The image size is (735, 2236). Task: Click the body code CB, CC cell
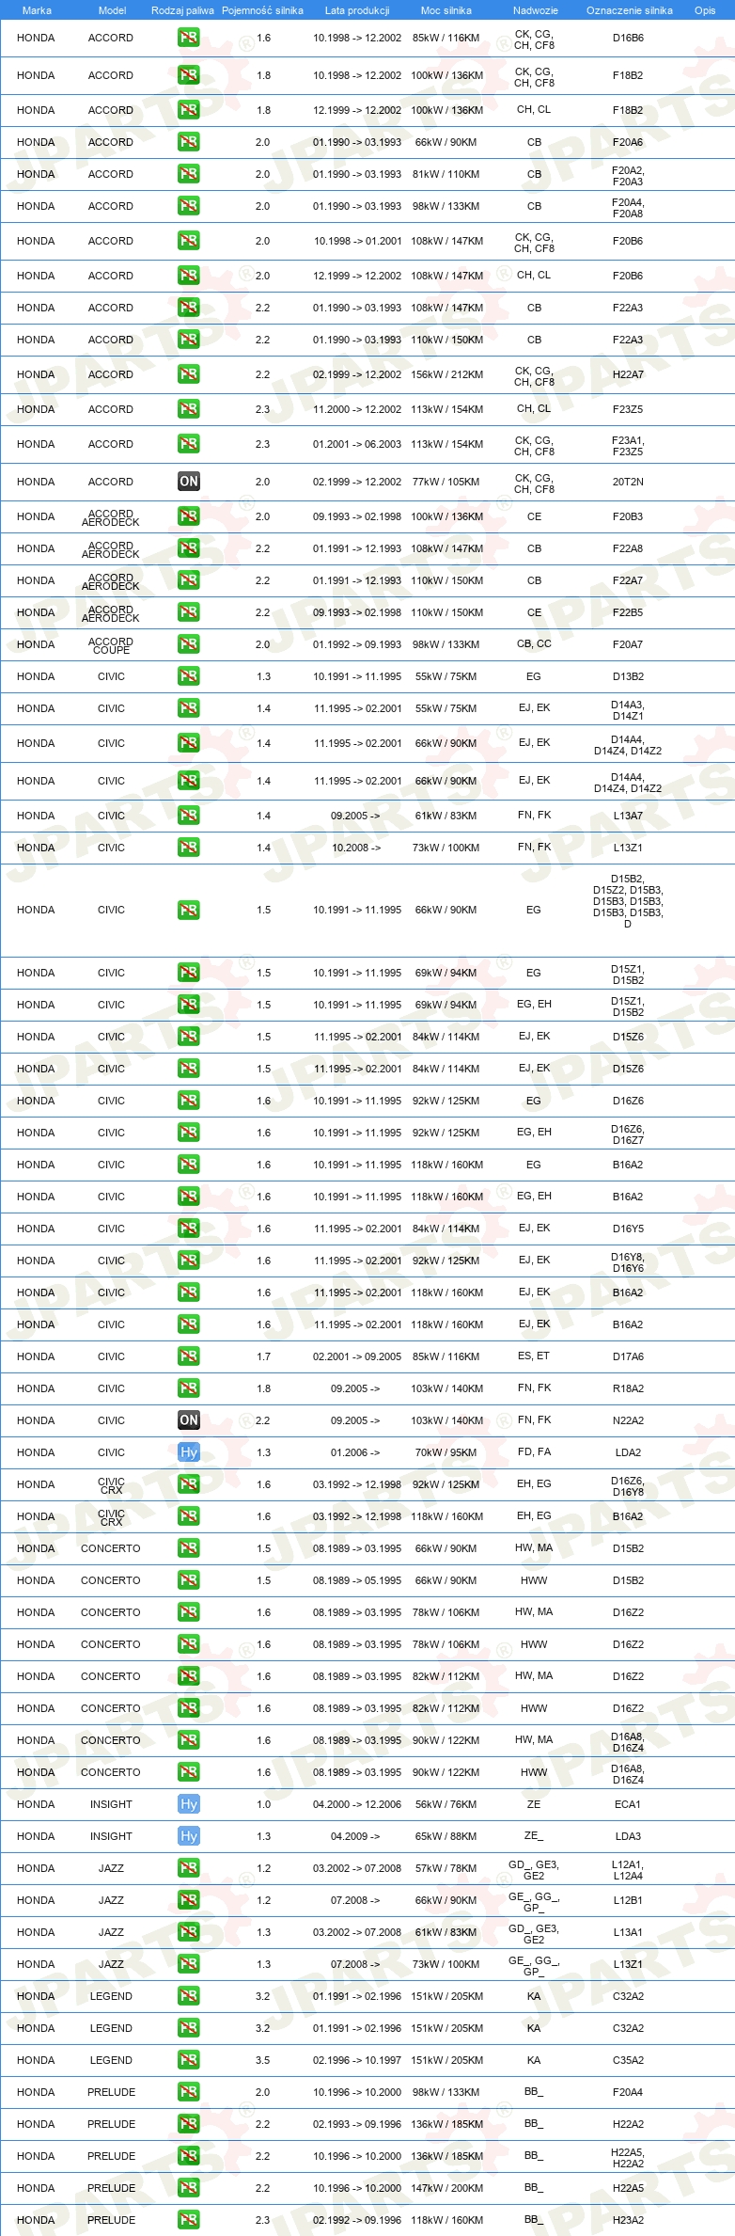click(x=534, y=643)
